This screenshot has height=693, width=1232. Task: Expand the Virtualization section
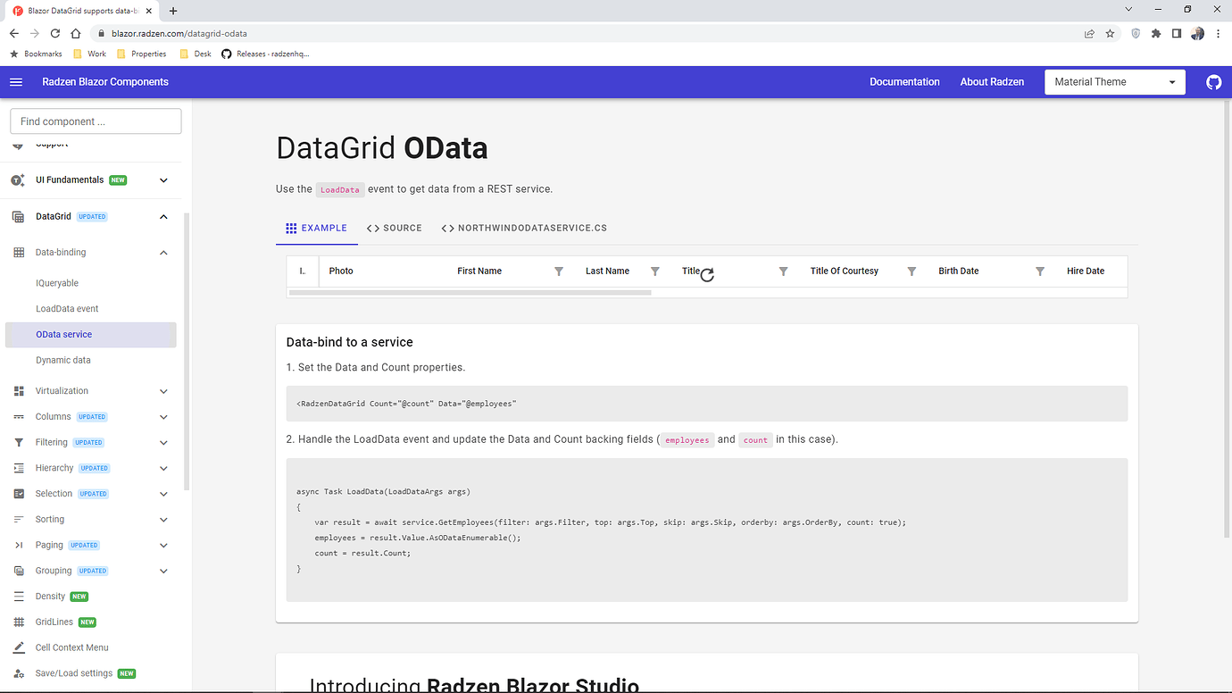[163, 390]
